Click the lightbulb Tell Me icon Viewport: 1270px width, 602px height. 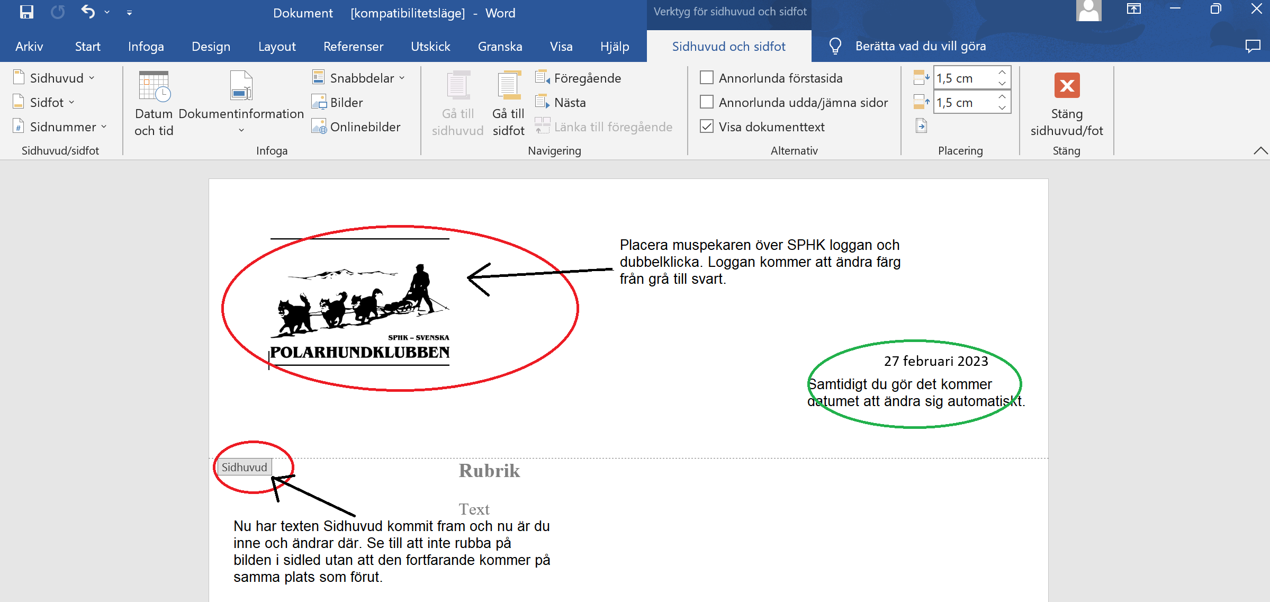(835, 46)
